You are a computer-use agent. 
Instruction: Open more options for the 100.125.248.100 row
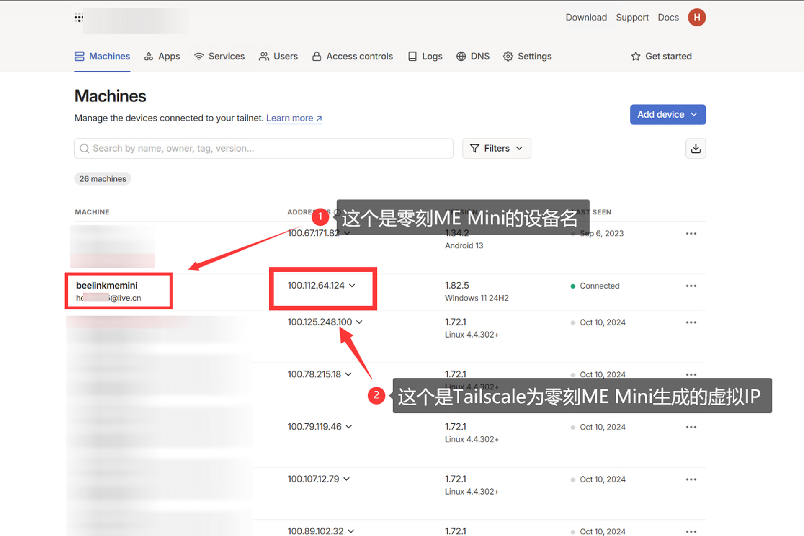click(691, 322)
